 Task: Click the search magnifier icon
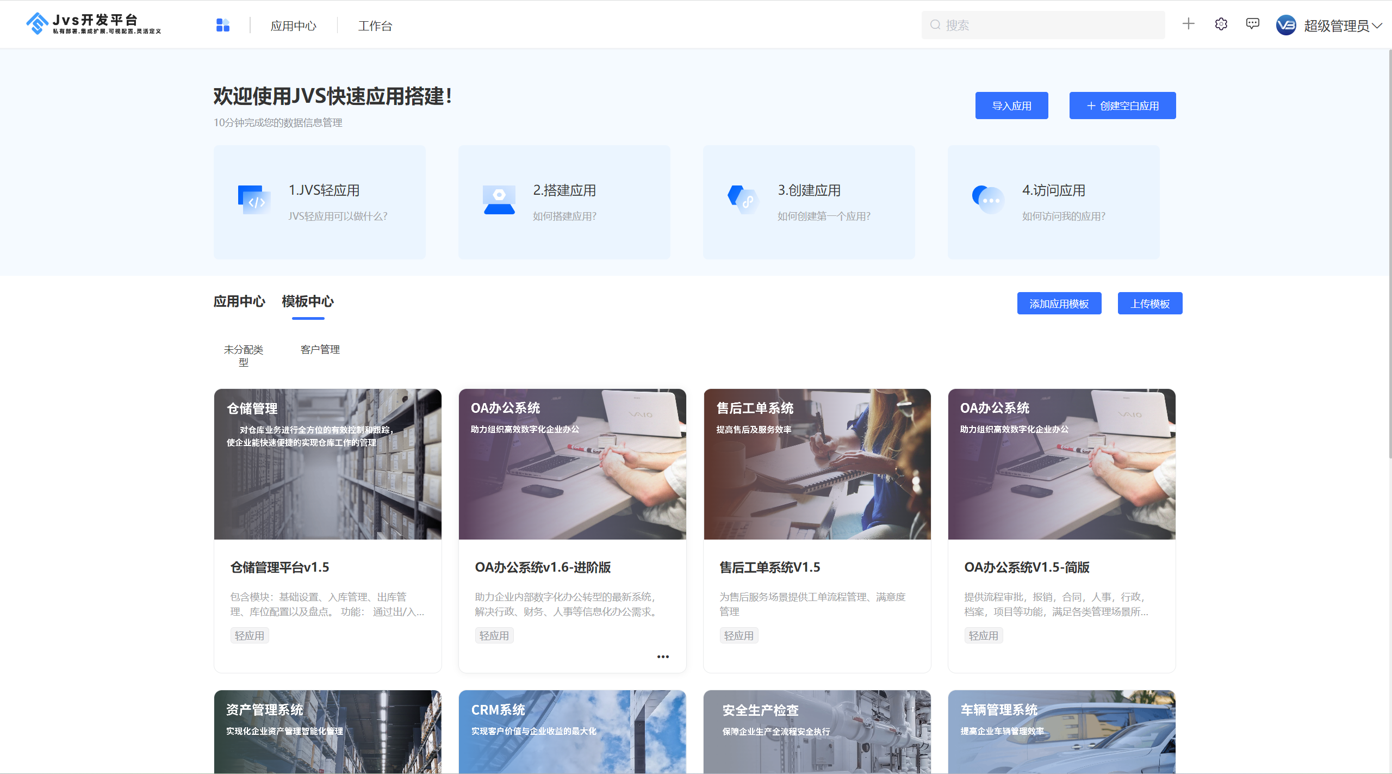(x=935, y=25)
